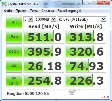Click the 4K QD32 read result 254.8

[x=44, y=80]
